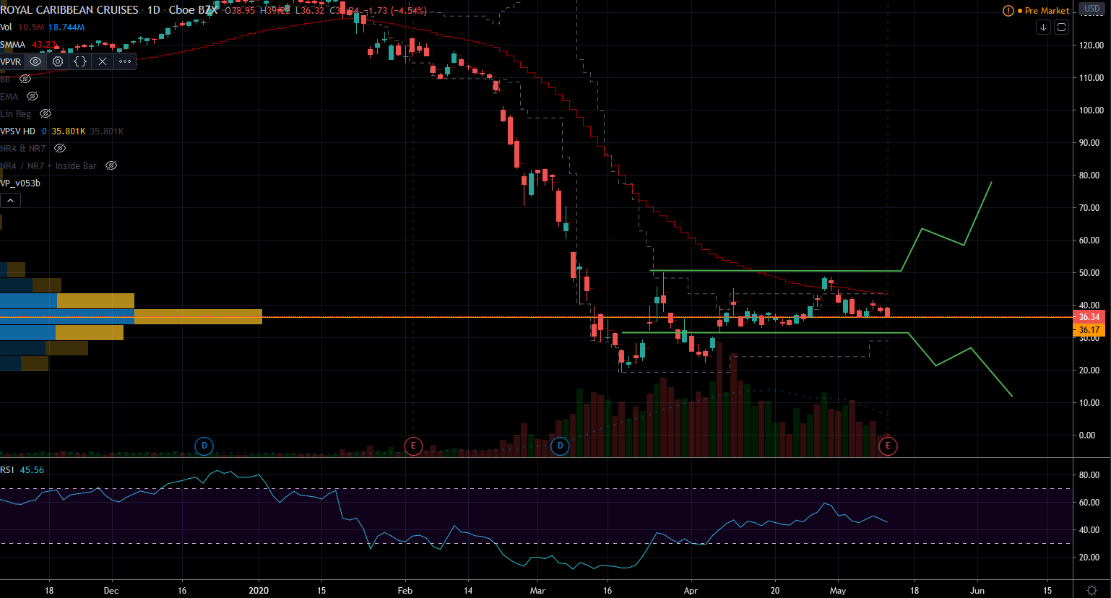Click the Cboe BZX exchange label
Image resolution: width=1111 pixels, height=598 pixels.
[193, 10]
